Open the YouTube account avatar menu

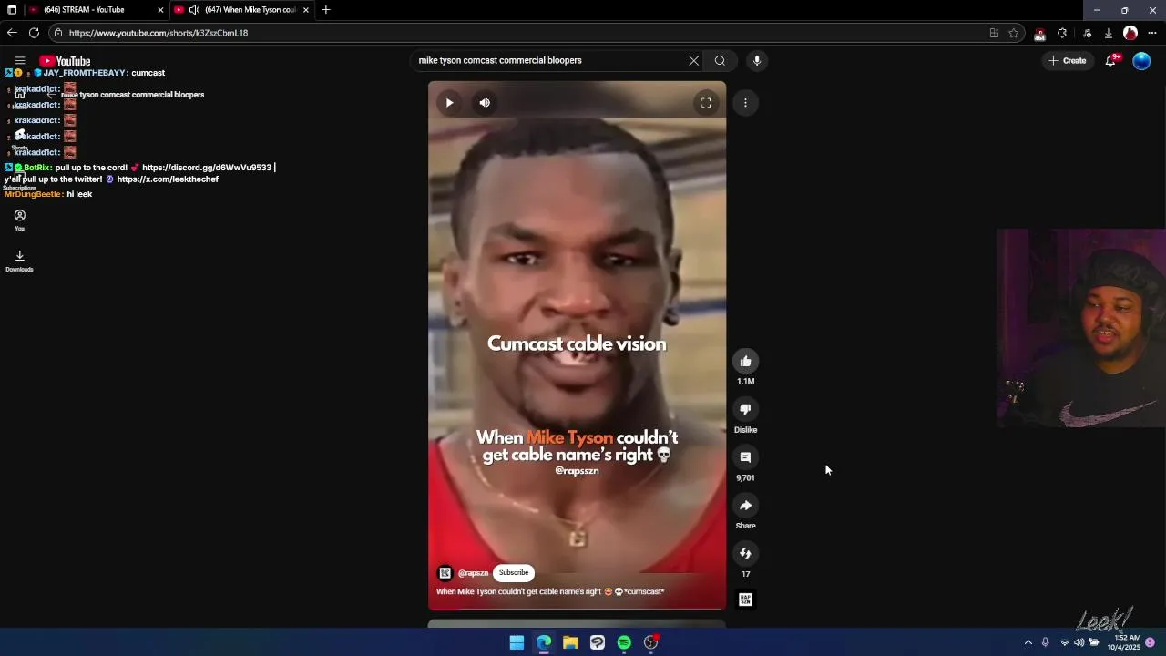[1141, 61]
